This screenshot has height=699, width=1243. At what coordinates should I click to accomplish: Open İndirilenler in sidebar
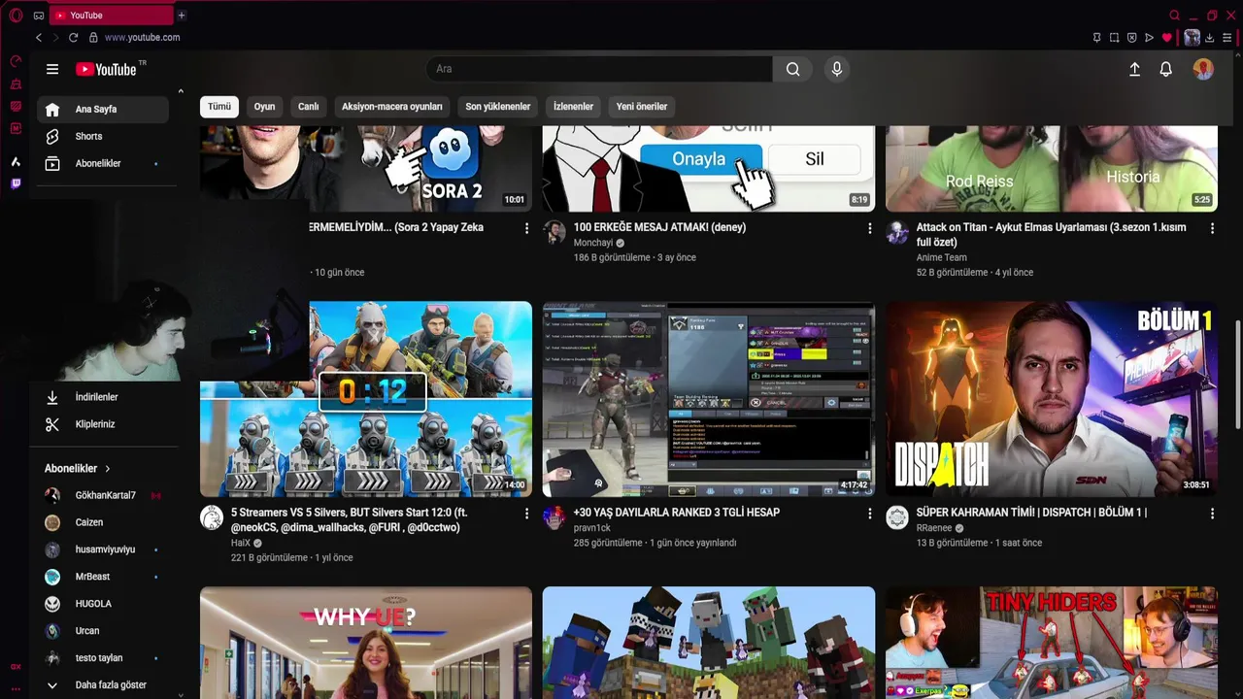[103, 397]
